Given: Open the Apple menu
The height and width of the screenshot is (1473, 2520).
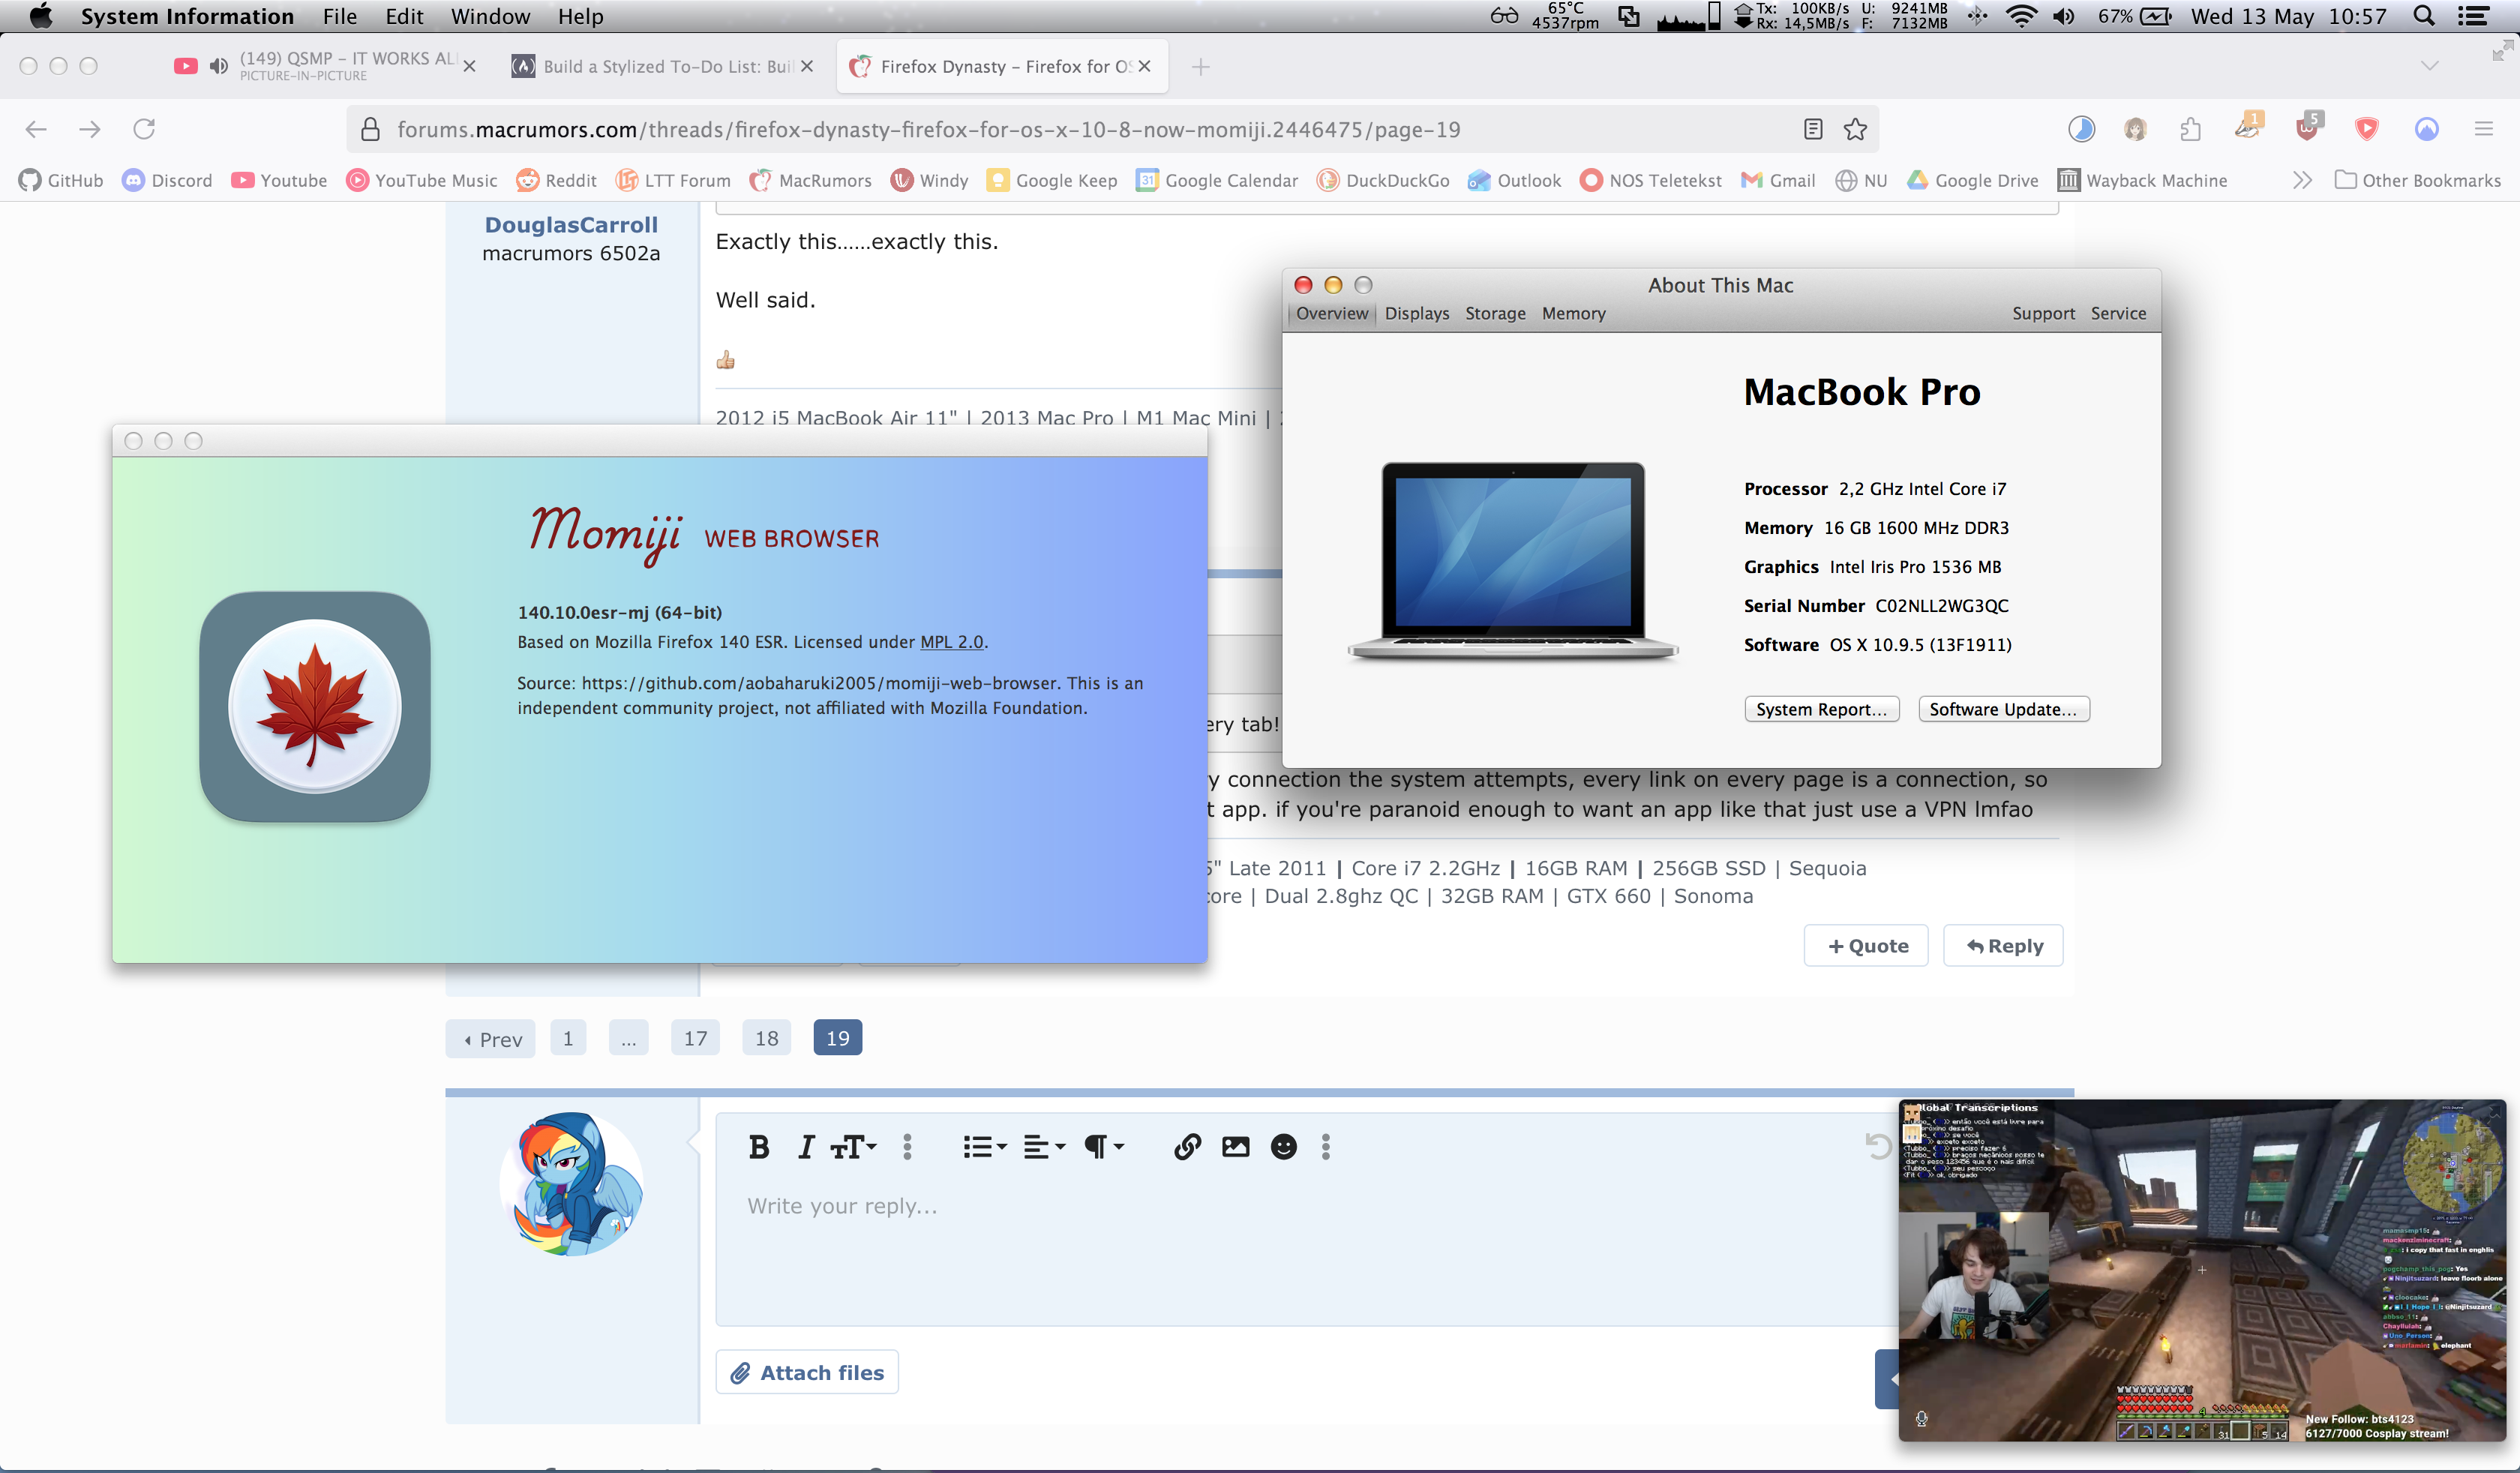Looking at the screenshot, I should (41, 16).
